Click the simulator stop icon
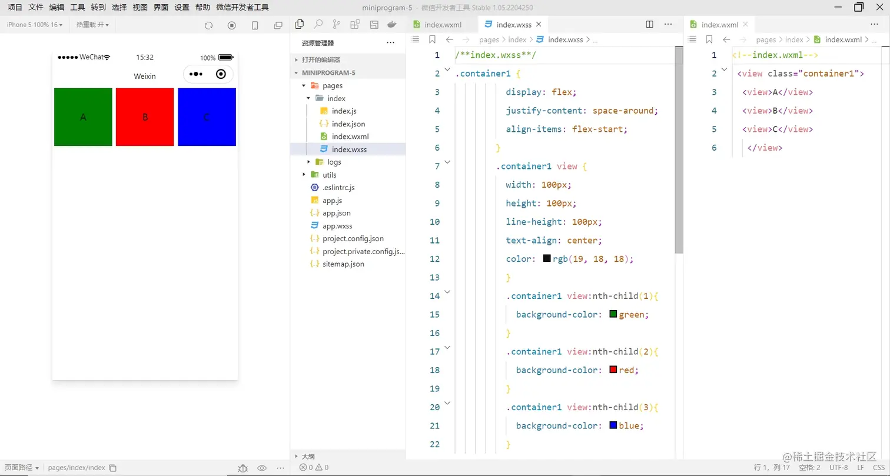 232,25
